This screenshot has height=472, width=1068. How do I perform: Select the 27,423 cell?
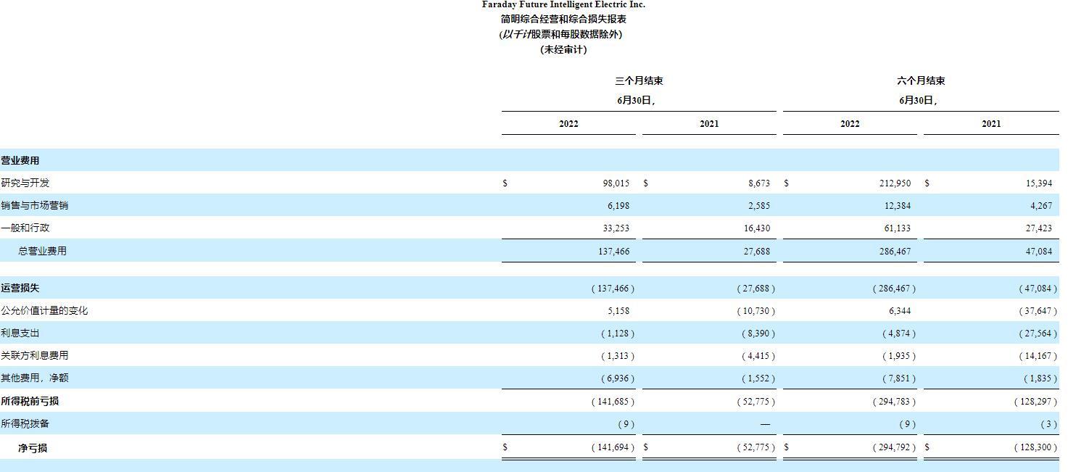click(x=1039, y=228)
